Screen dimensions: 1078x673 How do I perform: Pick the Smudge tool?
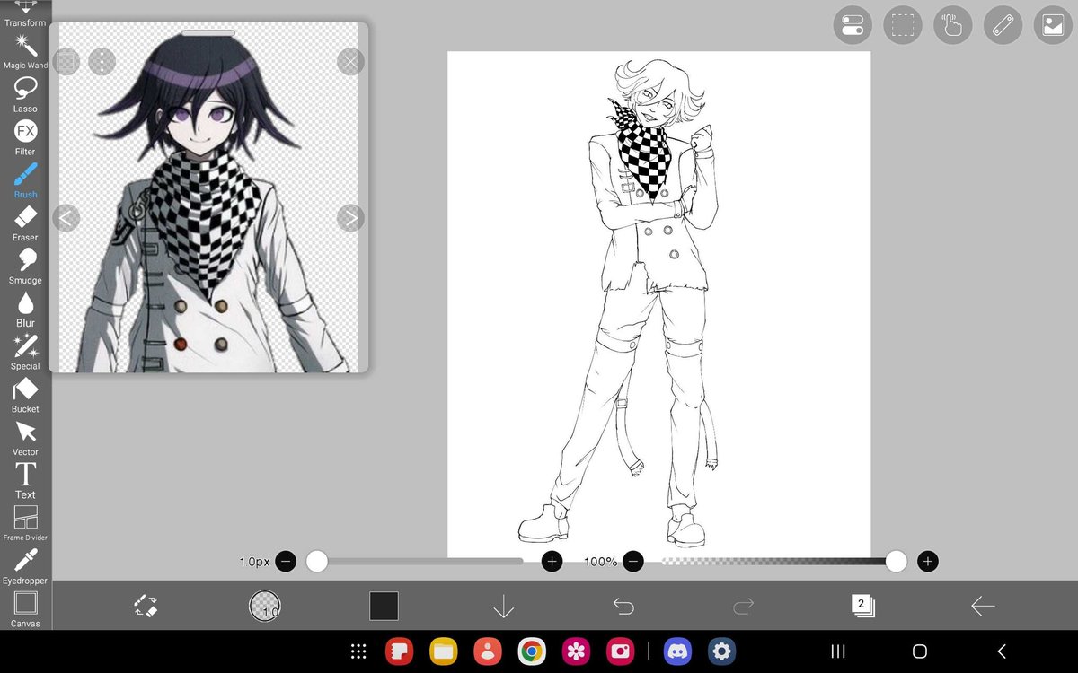pos(25,267)
